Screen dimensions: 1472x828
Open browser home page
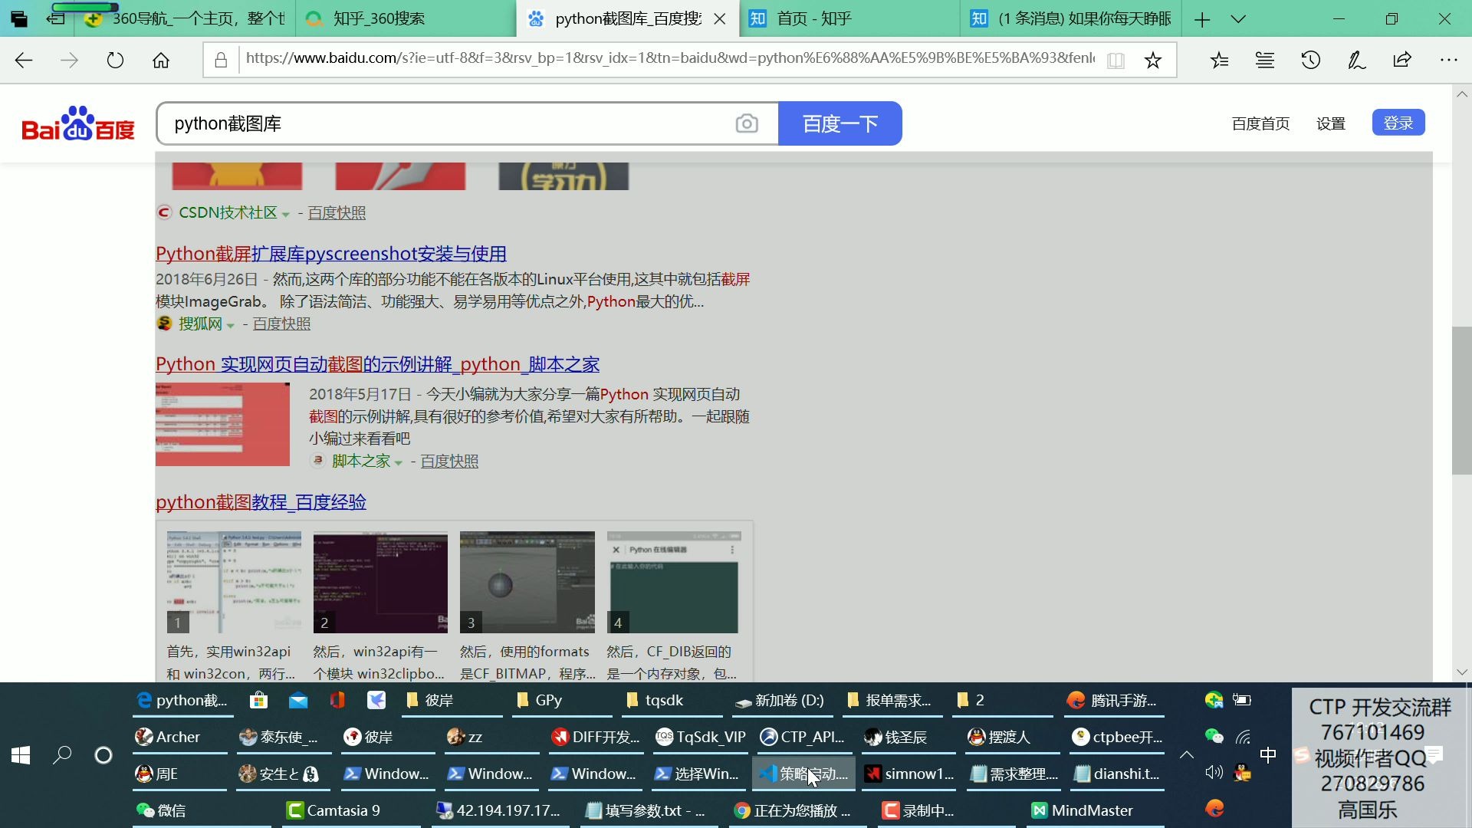tap(161, 60)
